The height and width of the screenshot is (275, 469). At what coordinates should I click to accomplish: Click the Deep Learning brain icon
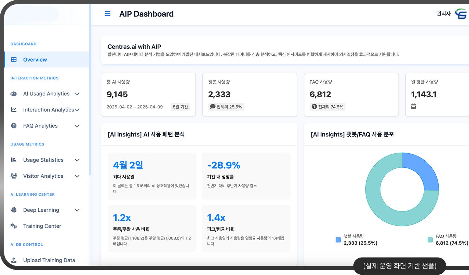(14, 210)
